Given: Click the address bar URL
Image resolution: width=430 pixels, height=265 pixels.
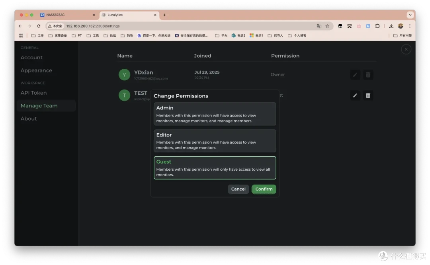Looking at the screenshot, I should (93, 26).
